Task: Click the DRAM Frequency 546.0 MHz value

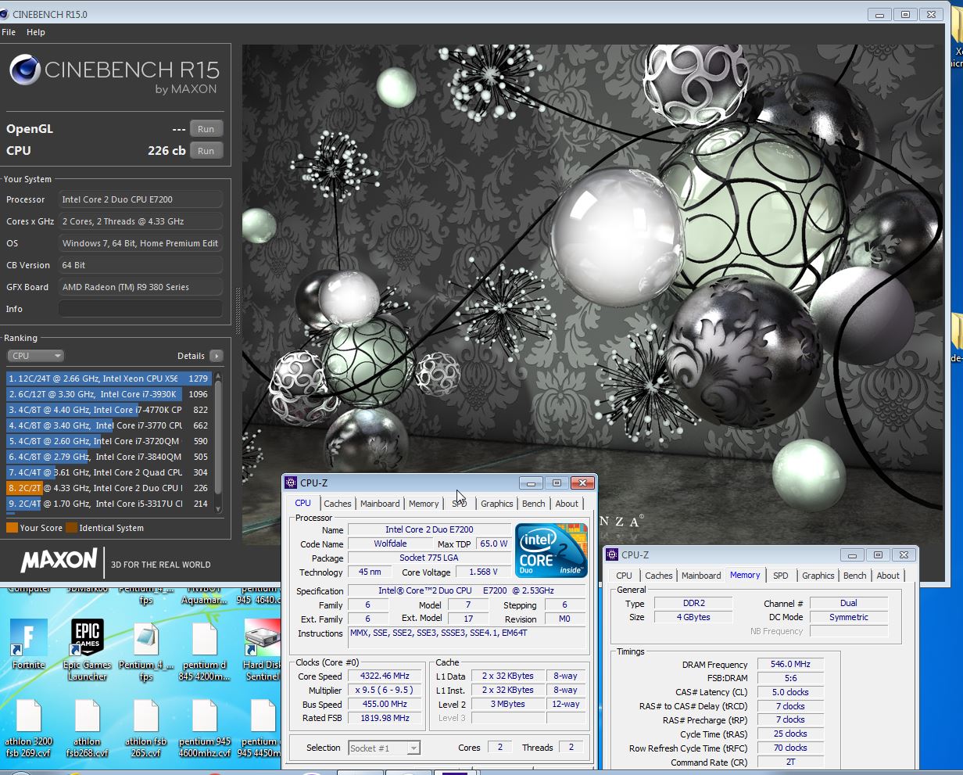Action: coord(790,664)
